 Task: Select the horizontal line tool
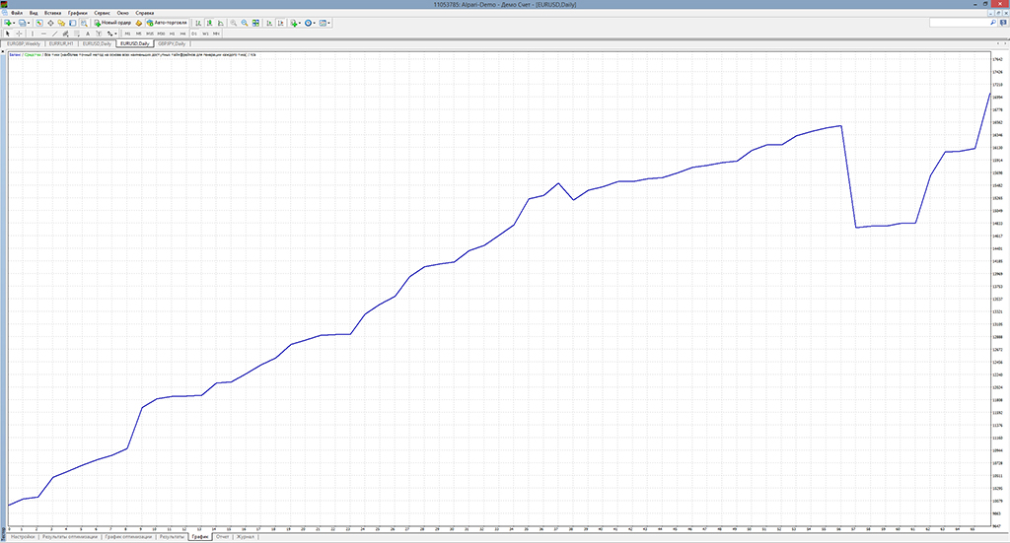point(43,34)
